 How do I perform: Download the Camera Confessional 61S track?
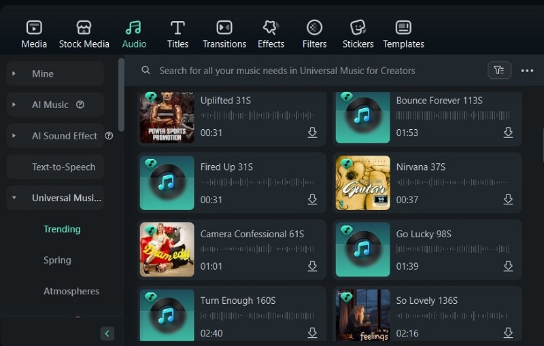[312, 266]
